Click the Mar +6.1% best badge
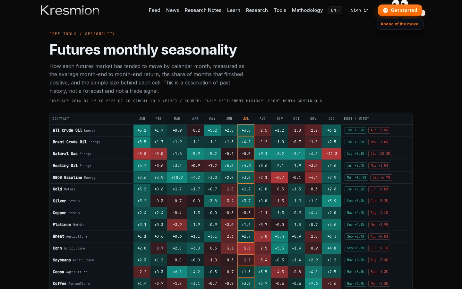Screen dimensions: 462x289 pyautogui.click(x=355, y=272)
